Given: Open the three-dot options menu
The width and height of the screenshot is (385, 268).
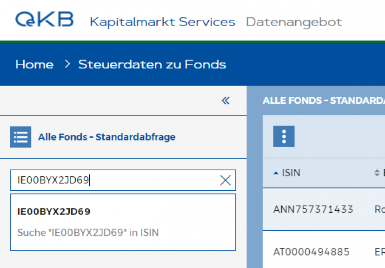Looking at the screenshot, I should click(x=284, y=136).
